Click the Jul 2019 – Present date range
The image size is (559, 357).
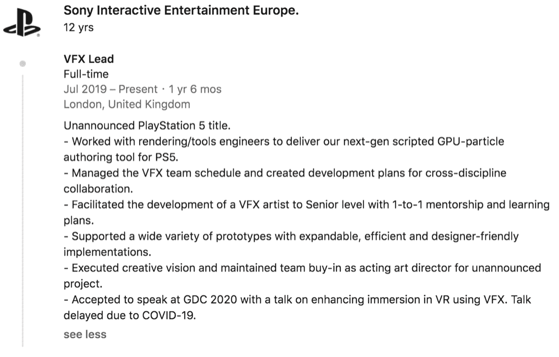pos(110,89)
